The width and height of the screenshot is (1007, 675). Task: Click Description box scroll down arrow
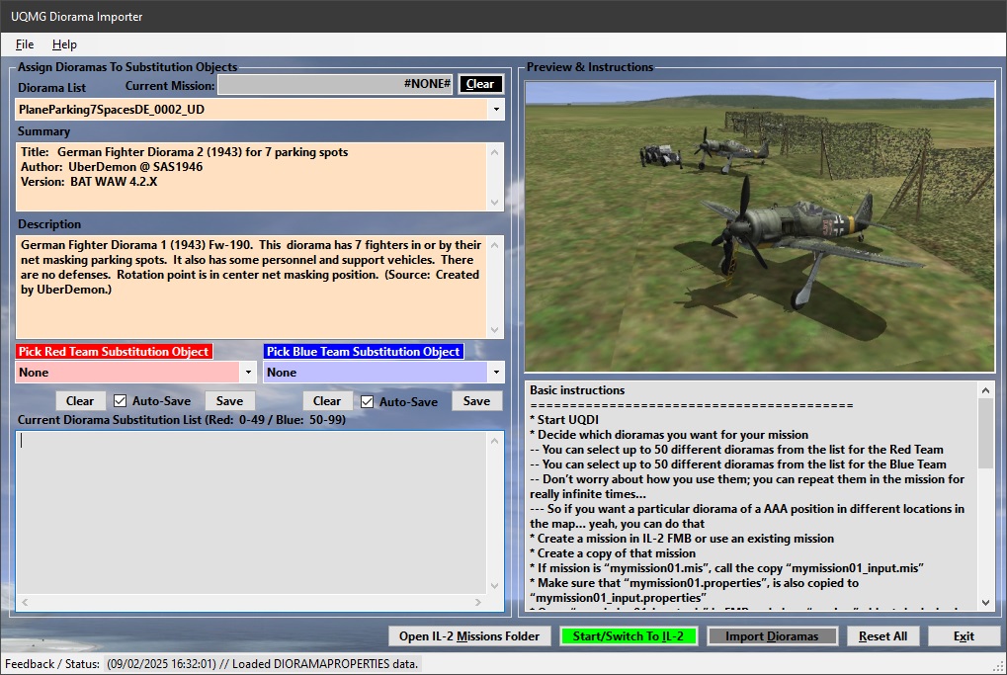494,329
